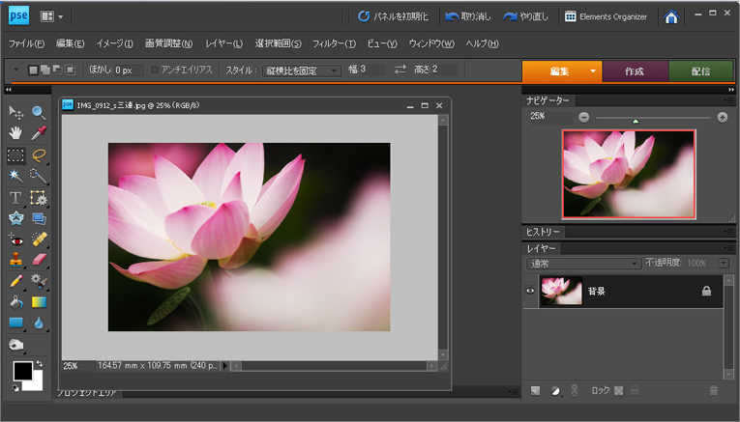Select the Smart Brush tool
740x422 pixels.
coord(39,282)
